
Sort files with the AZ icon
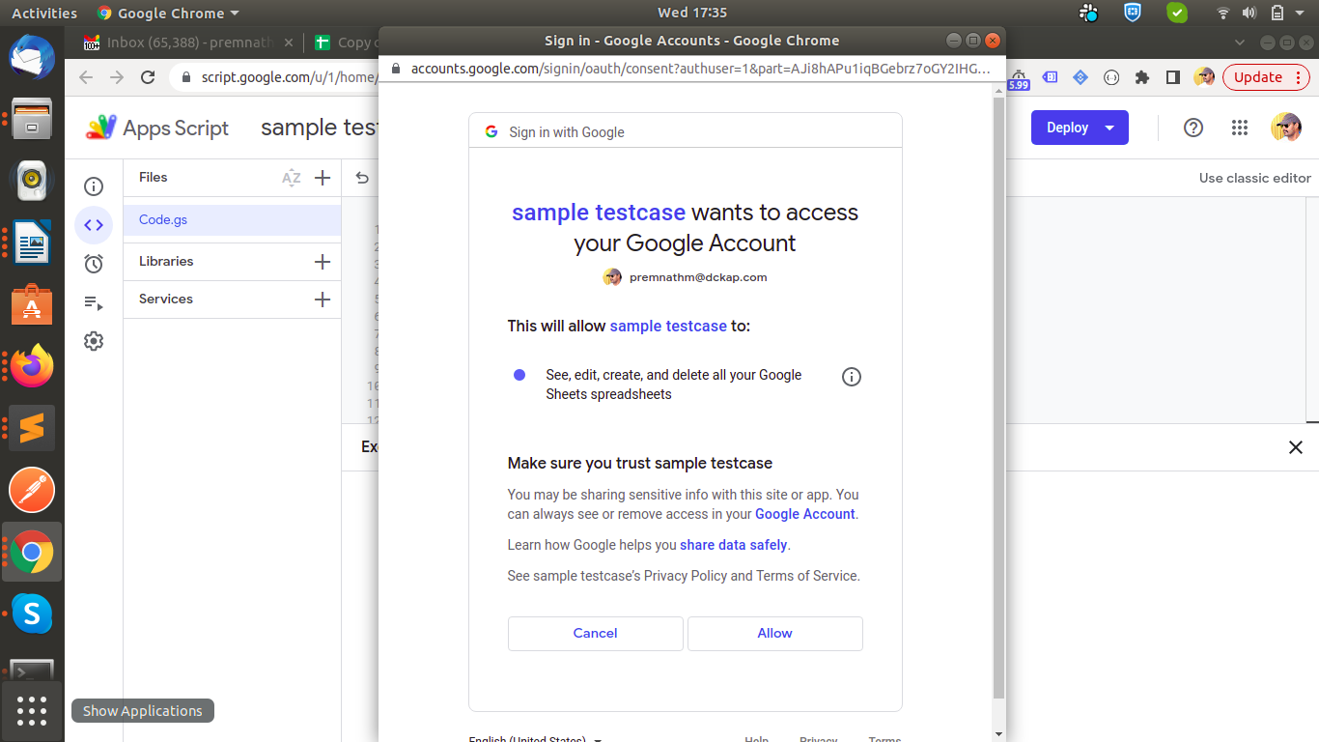click(x=291, y=178)
